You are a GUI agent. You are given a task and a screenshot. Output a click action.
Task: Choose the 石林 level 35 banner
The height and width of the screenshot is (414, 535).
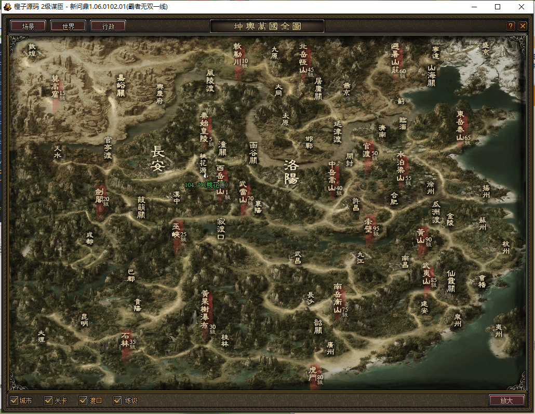126,343
